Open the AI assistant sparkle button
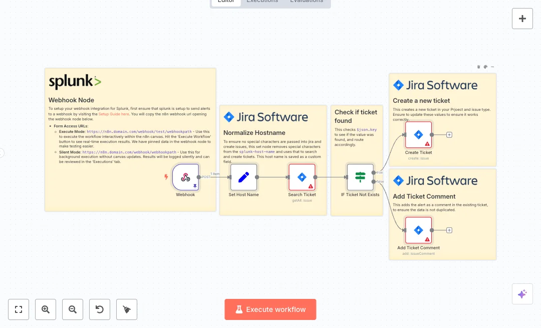Screen dimensions: 541x328 (x=522, y=294)
